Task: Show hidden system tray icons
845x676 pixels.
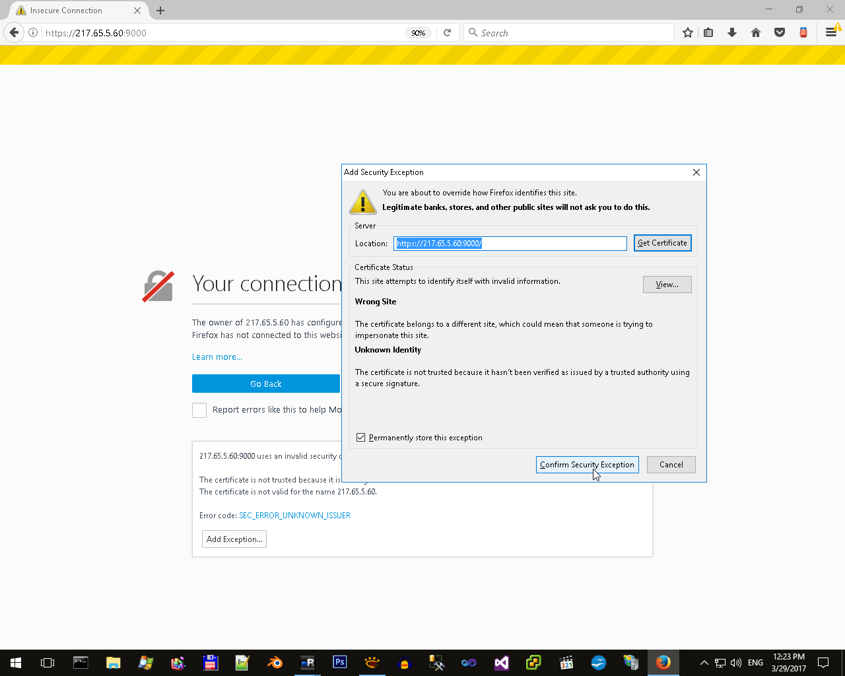Action: 704,663
